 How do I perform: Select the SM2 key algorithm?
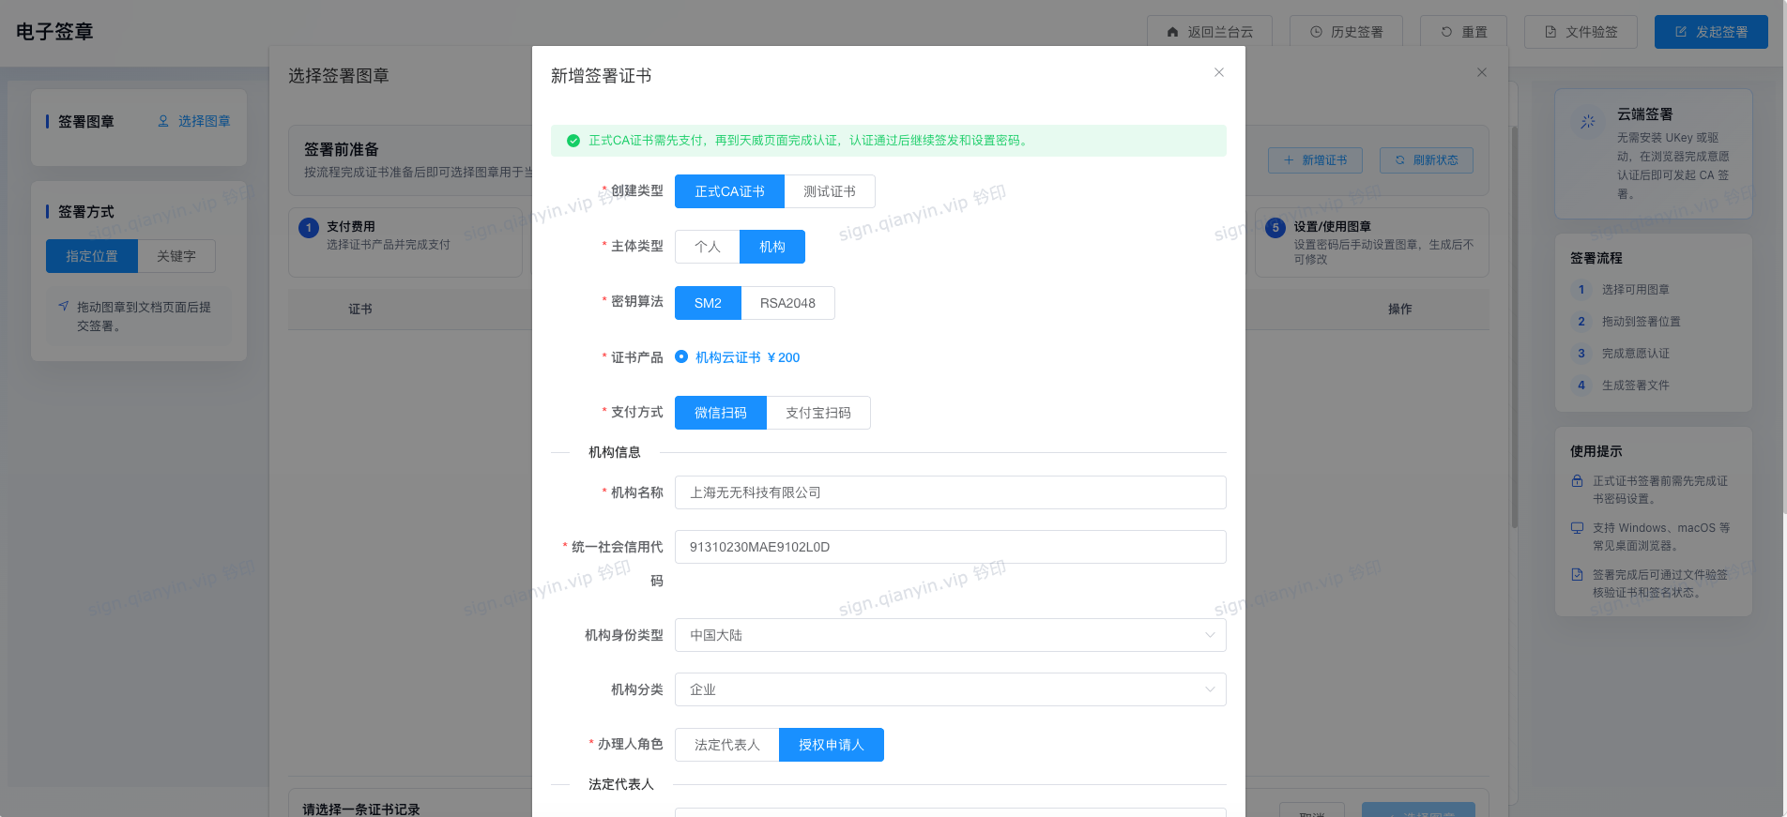708,303
